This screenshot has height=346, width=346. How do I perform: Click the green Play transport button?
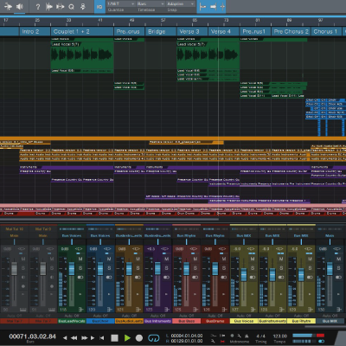coord(127,338)
